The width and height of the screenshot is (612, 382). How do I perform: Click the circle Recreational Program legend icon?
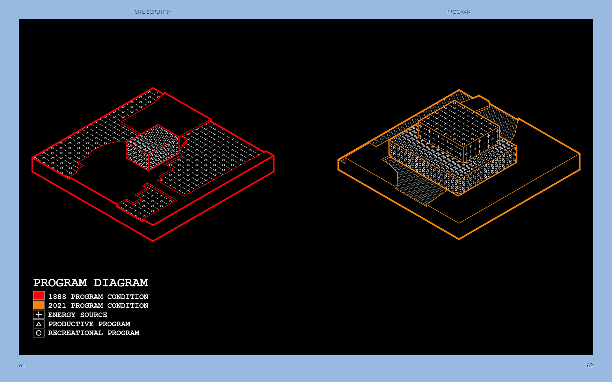(x=39, y=333)
